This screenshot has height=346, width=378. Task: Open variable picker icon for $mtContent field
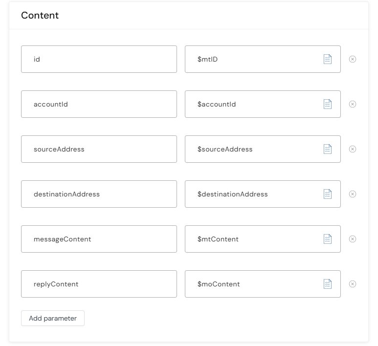(327, 239)
